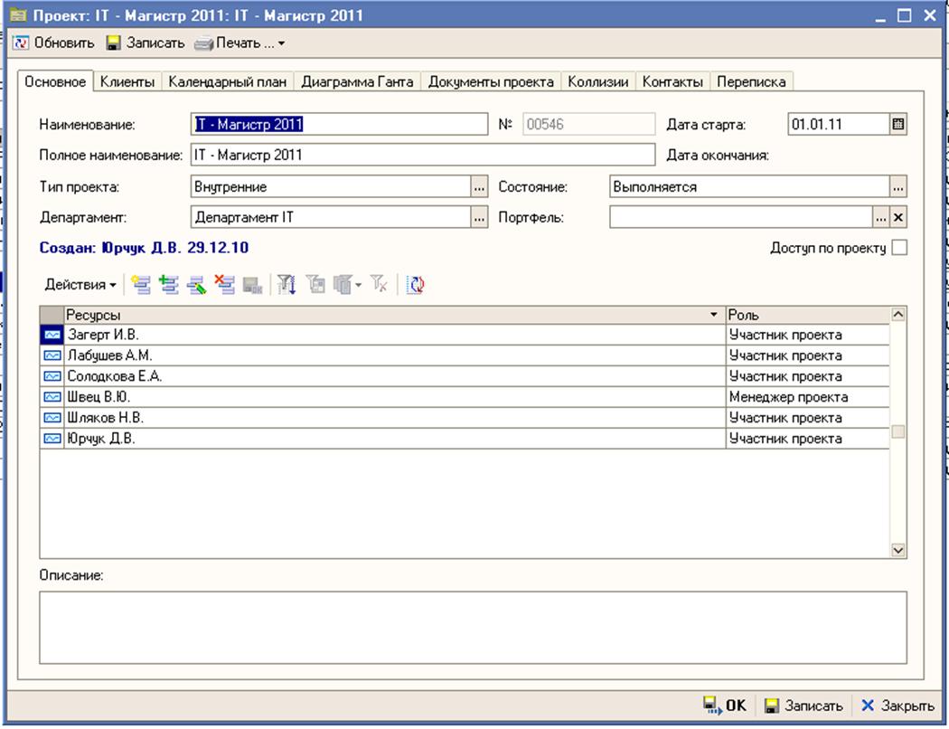Switch to the Основное tab
Screen dimensions: 949x729
[x=55, y=81]
